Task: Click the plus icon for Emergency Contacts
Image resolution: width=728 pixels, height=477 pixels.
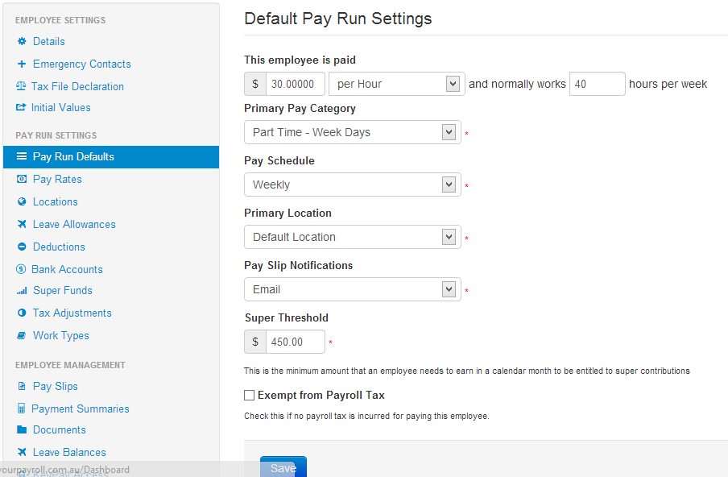Action: click(x=22, y=64)
